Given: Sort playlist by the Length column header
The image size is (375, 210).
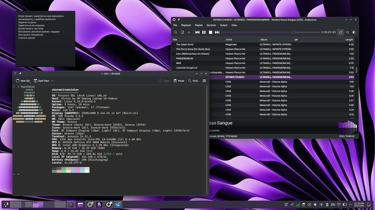Looking at the screenshot, I should 329,40.
